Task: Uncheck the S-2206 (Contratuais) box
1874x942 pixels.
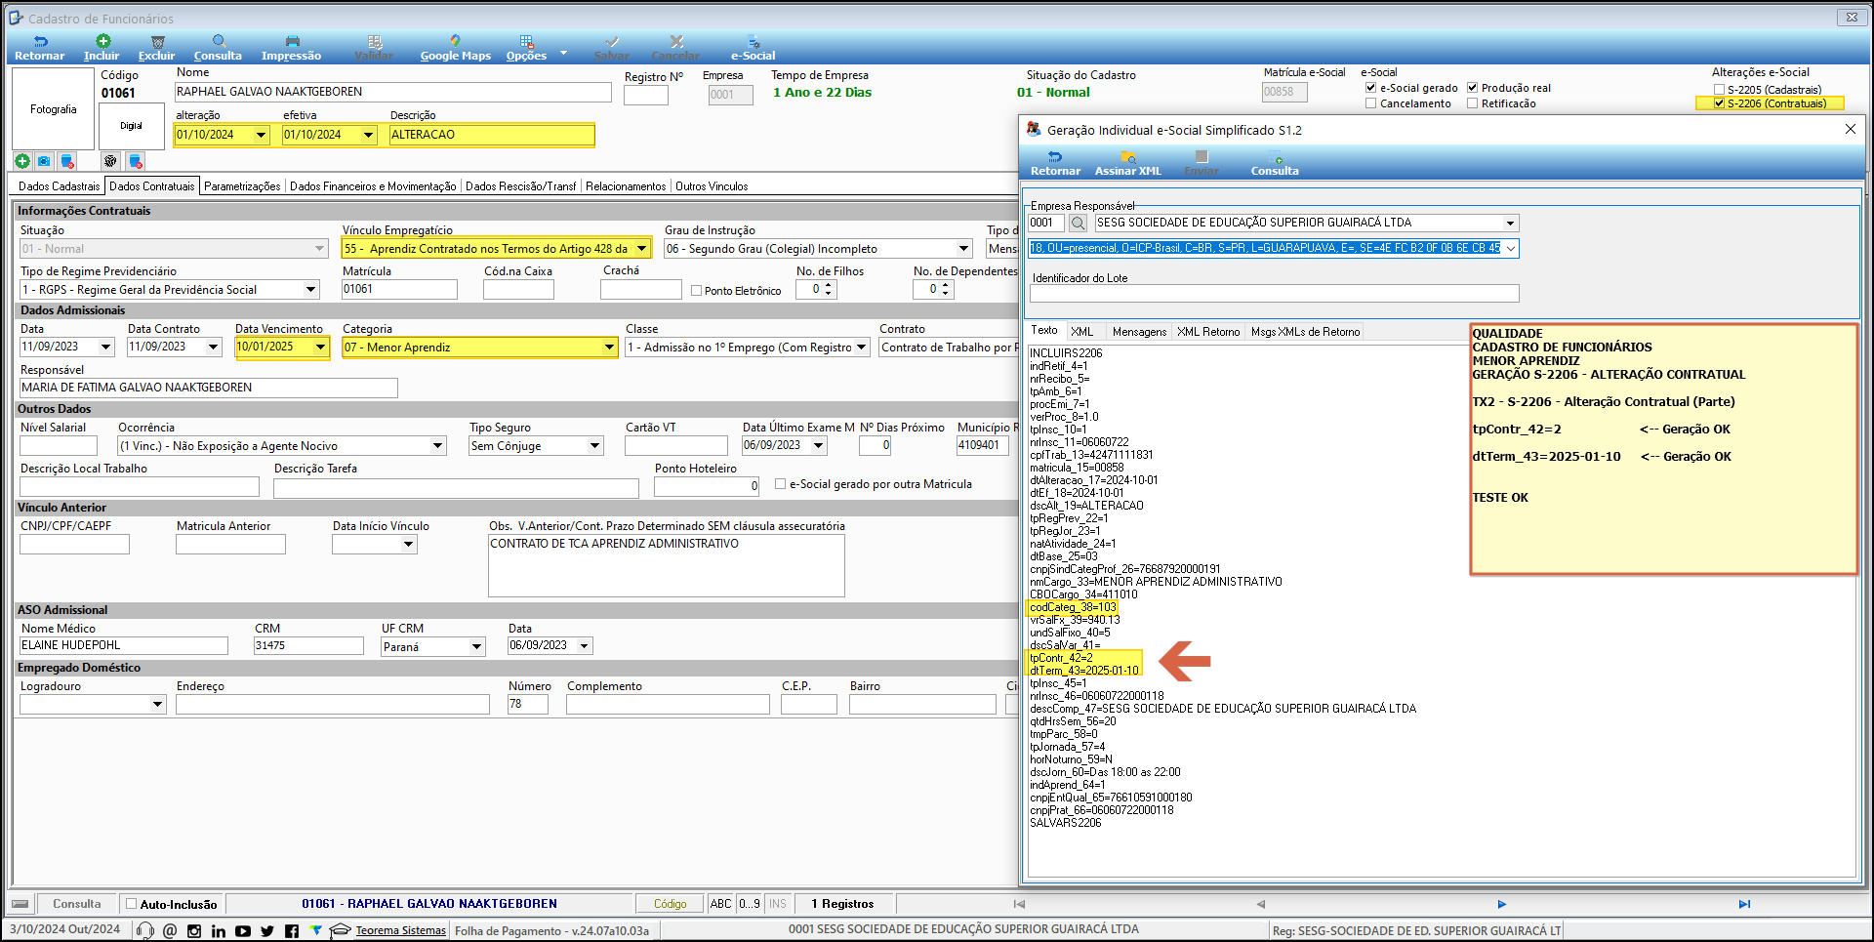Action: (1719, 103)
